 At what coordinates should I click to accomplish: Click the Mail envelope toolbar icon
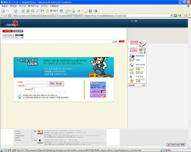point(67,11)
